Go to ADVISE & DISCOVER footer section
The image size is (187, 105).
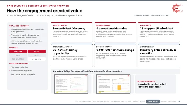85,101
